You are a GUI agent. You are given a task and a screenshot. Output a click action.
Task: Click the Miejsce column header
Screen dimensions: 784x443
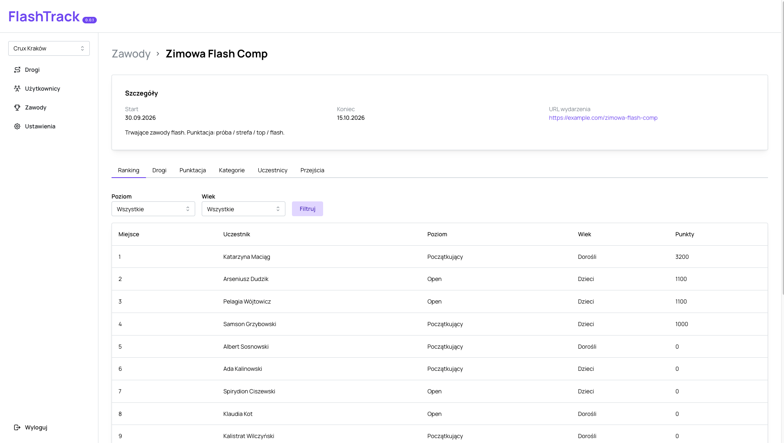pyautogui.click(x=129, y=234)
